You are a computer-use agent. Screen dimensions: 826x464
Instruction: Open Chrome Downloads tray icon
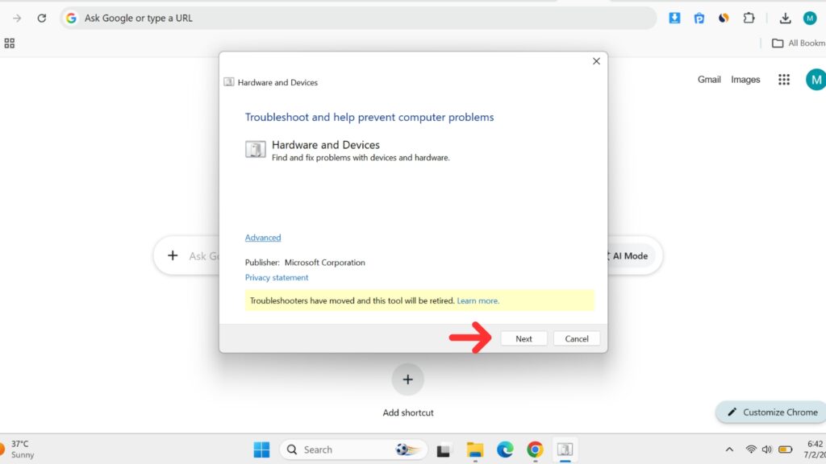click(785, 18)
